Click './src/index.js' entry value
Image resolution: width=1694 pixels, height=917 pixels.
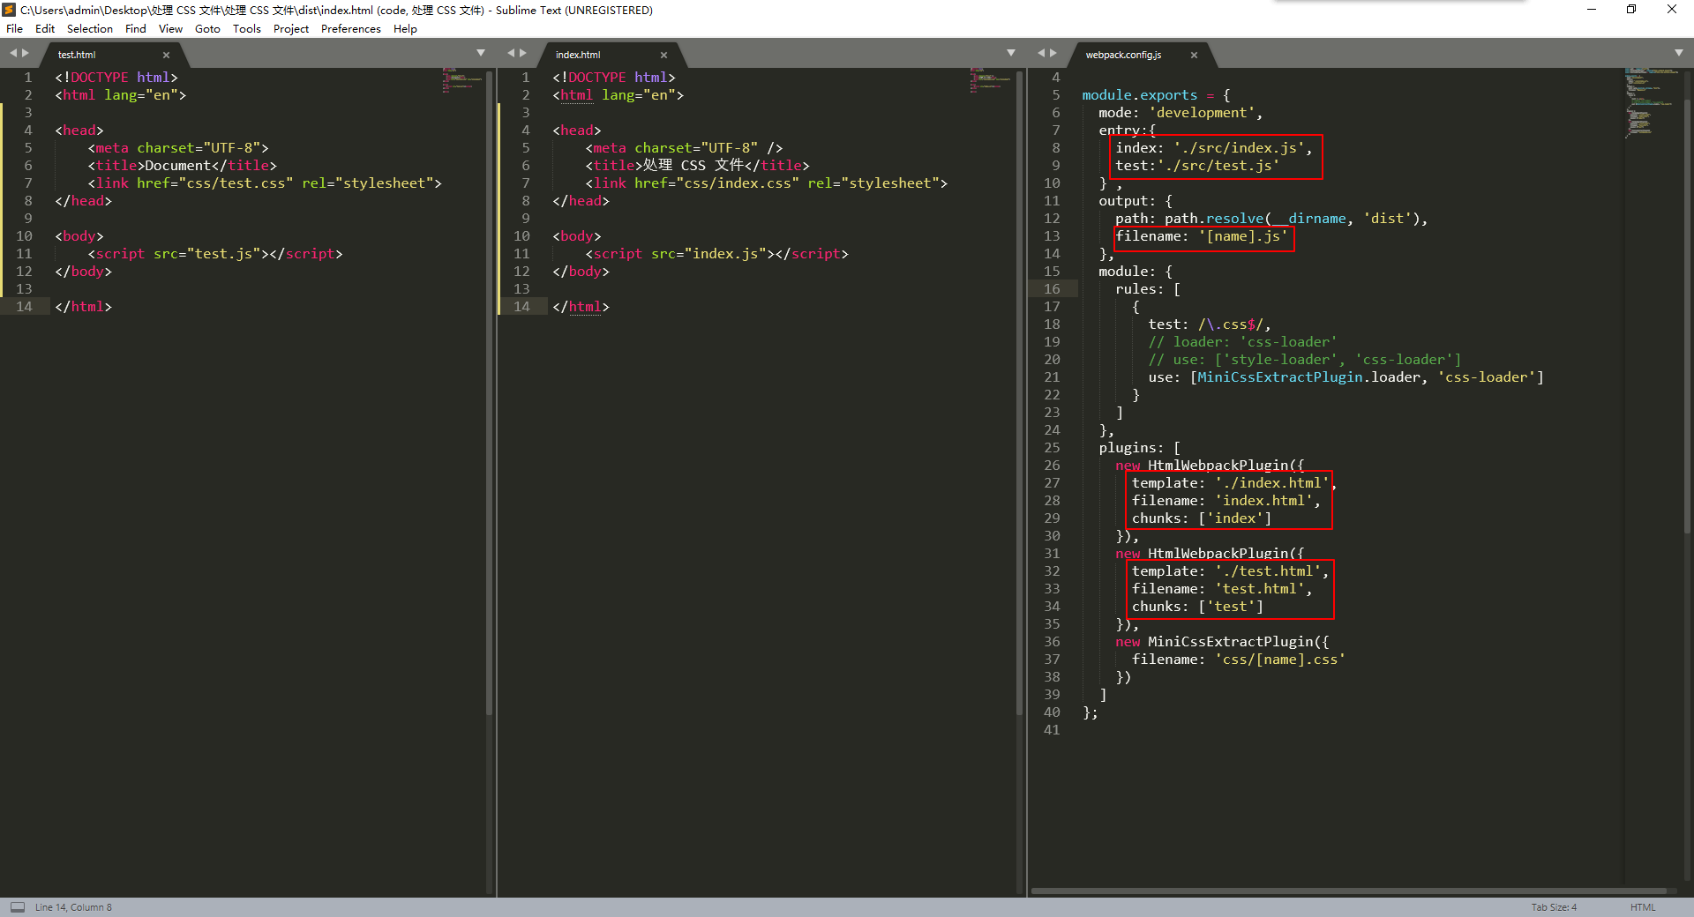[1239, 148]
